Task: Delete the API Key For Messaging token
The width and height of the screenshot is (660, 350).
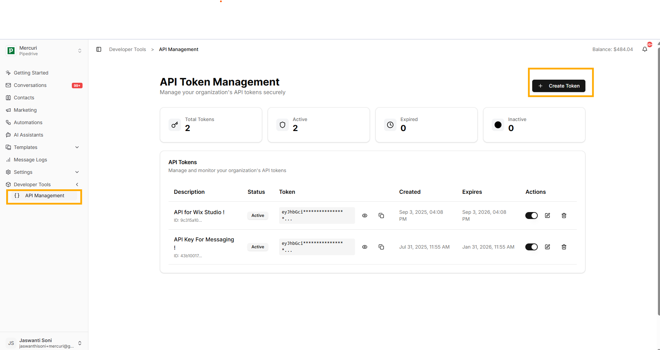Action: coord(564,247)
